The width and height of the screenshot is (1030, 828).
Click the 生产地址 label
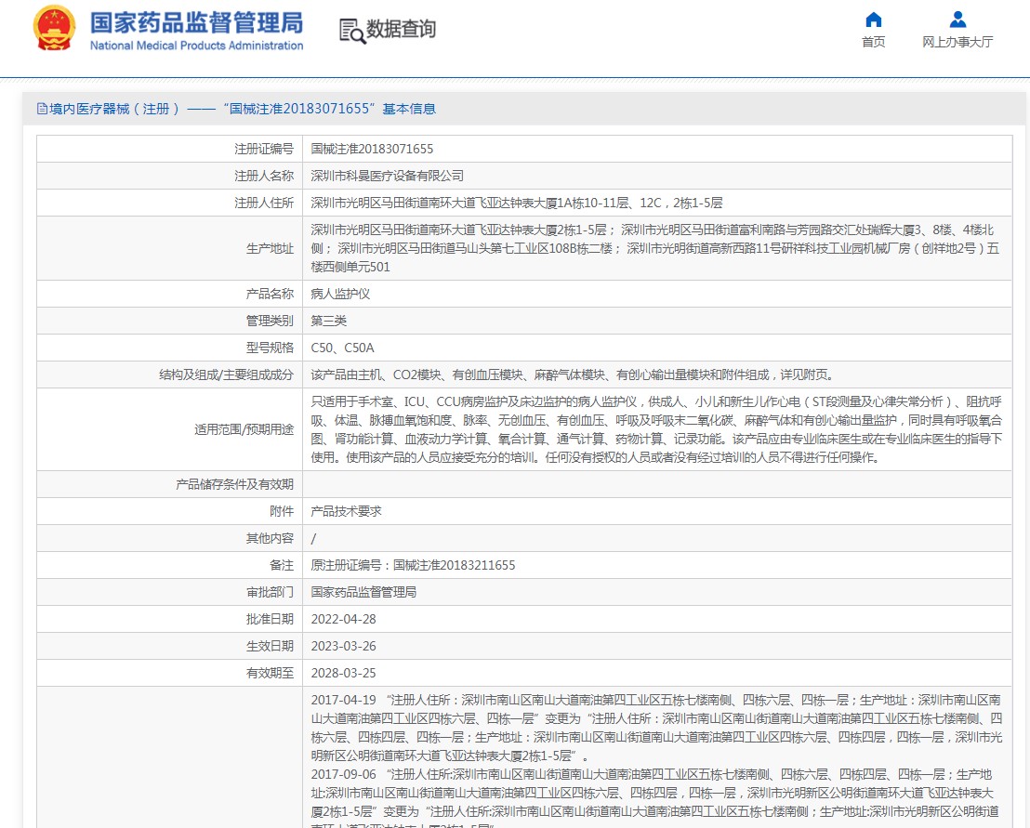point(270,248)
